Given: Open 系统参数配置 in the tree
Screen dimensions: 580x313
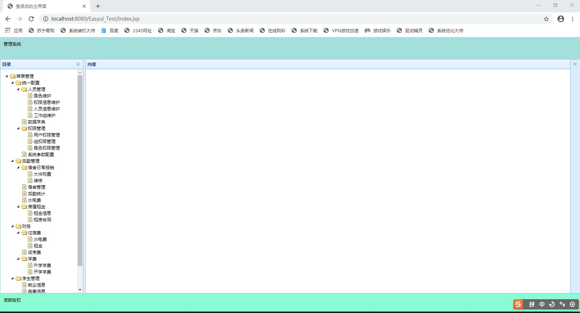Looking at the screenshot, I should [41, 154].
